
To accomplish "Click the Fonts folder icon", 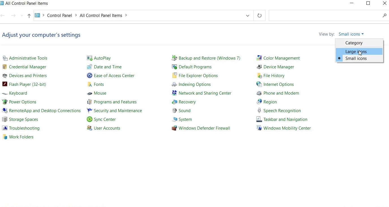I will click(90, 84).
